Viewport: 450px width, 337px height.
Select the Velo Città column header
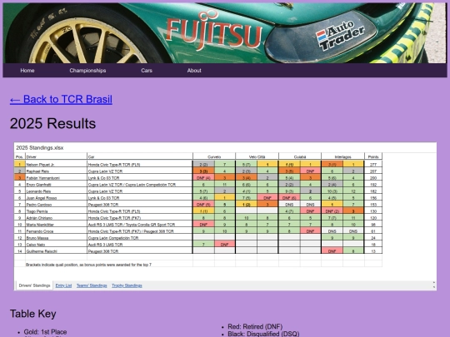click(257, 156)
